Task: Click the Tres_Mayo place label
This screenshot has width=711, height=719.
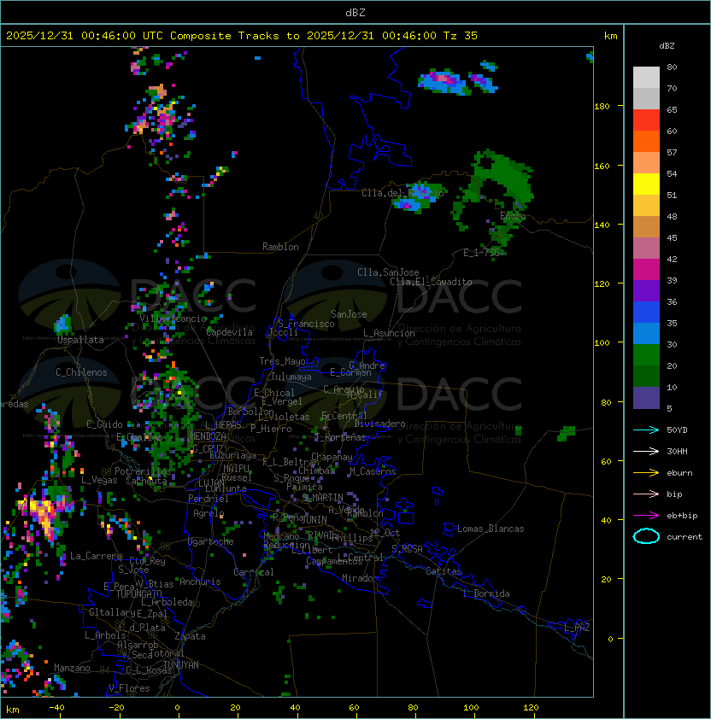Action: click(x=282, y=361)
